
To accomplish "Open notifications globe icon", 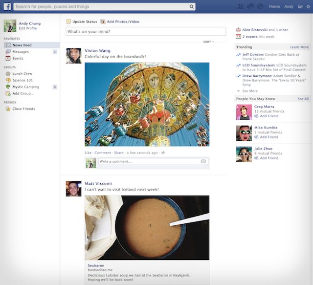I will pyautogui.click(x=260, y=6).
